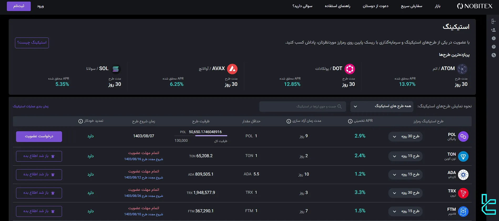Click the POL plan capacity progress bar
The width and height of the screenshot is (499, 221).
[x=201, y=136]
